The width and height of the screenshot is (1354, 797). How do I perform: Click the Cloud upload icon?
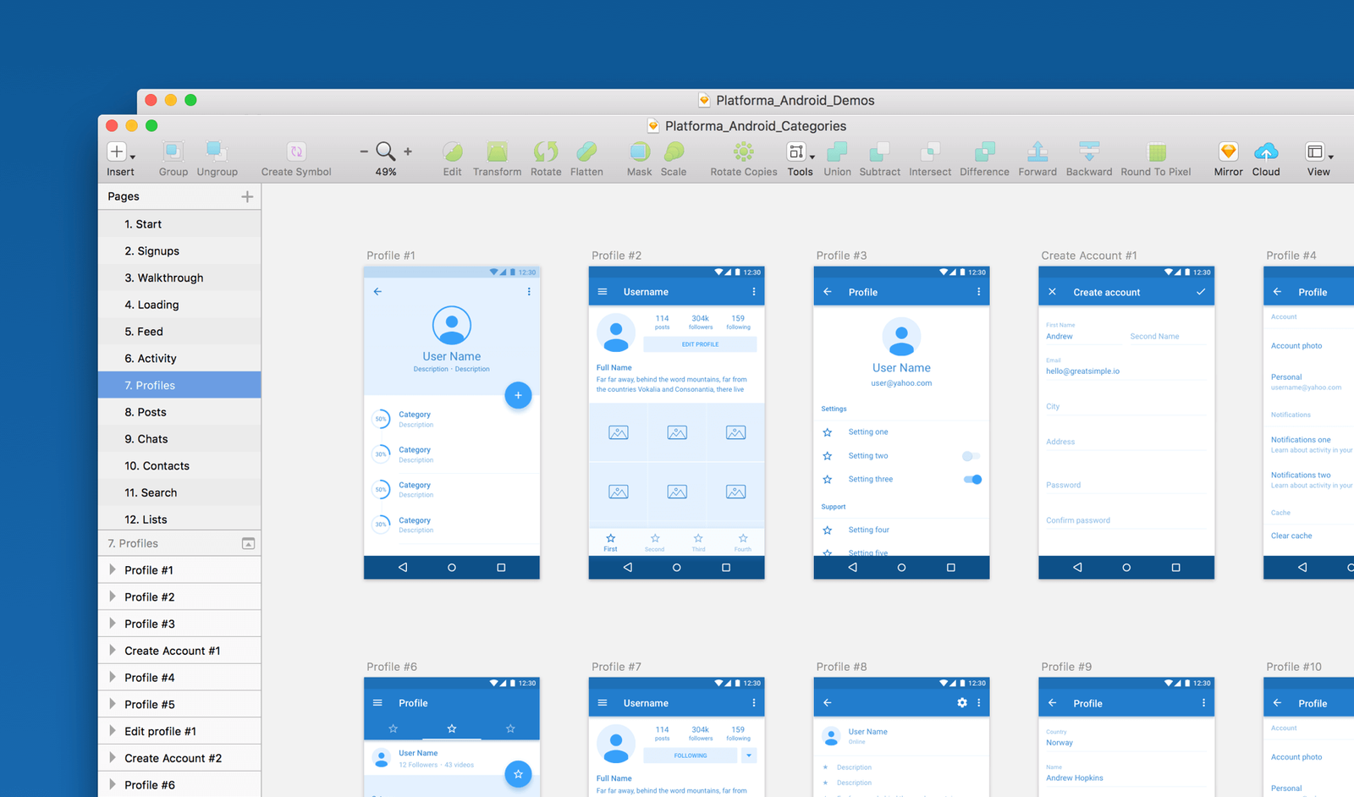click(1266, 151)
